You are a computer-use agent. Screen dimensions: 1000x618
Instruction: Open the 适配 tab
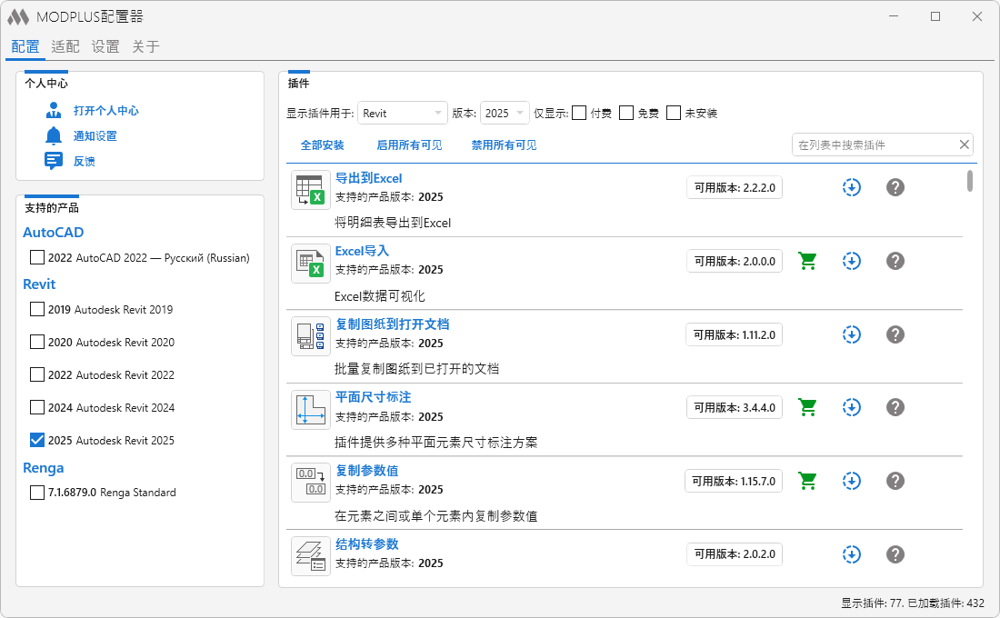(65, 46)
